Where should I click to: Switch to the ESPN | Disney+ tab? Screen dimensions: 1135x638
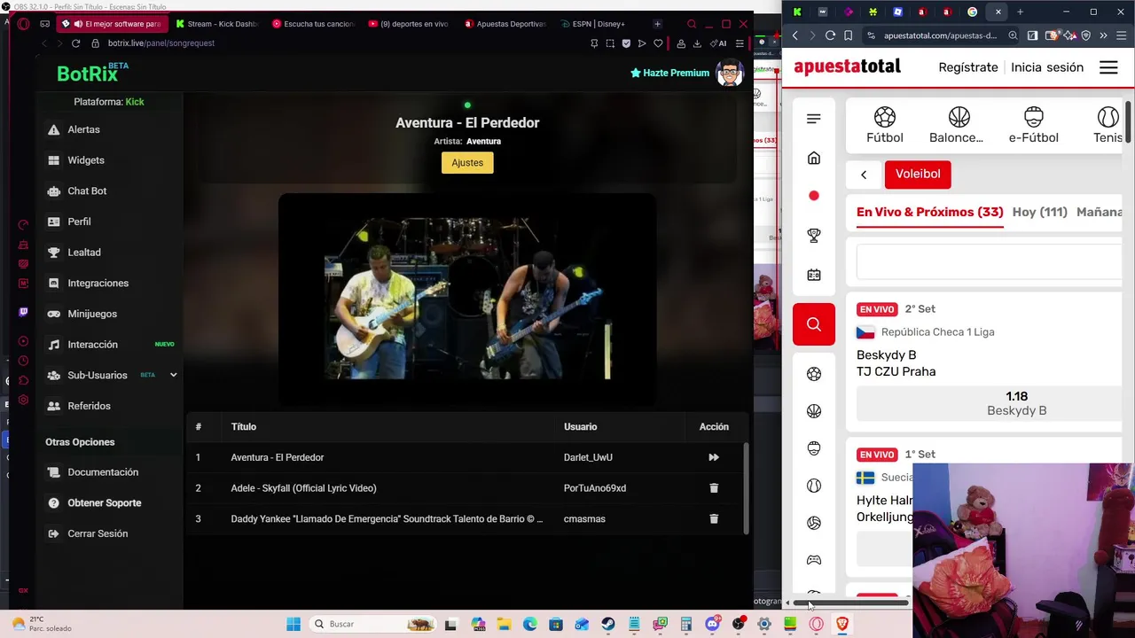[594, 24]
